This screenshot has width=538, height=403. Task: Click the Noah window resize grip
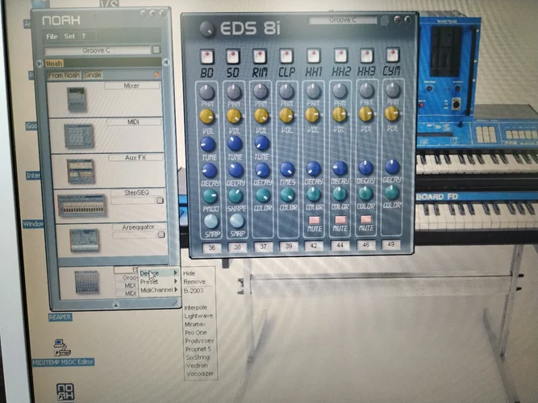pyautogui.click(x=175, y=302)
